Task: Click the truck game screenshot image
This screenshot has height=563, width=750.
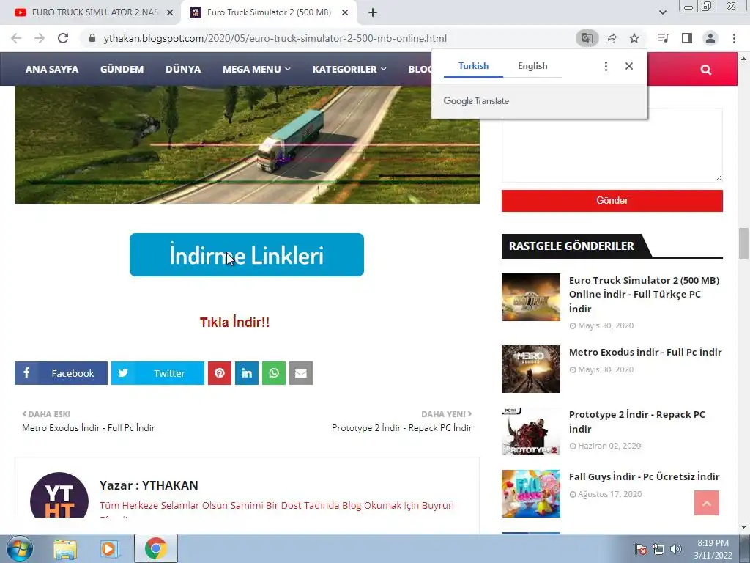Action: (247, 144)
